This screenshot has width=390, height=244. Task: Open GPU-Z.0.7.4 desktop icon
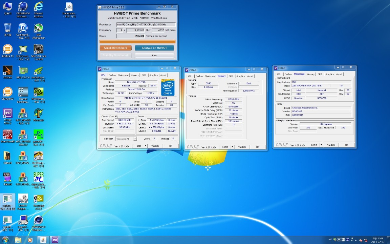click(x=23, y=73)
